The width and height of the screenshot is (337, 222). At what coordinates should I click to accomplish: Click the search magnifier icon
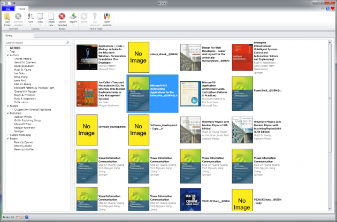pos(68,43)
